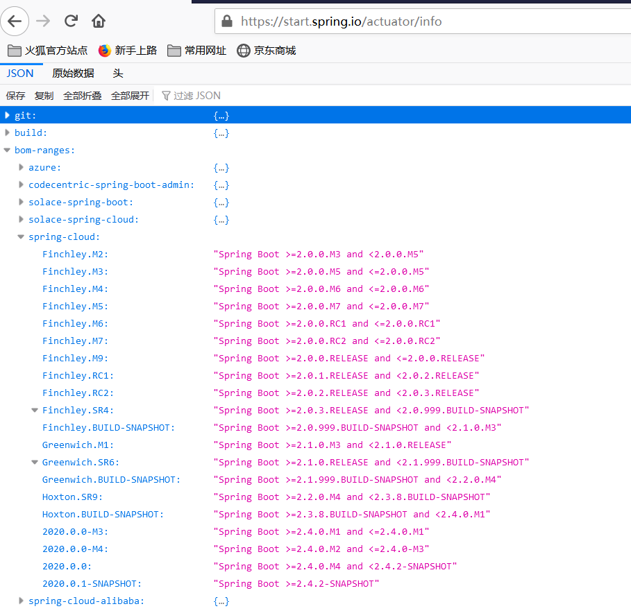
Task: Click the padlock site security icon
Action: point(226,21)
